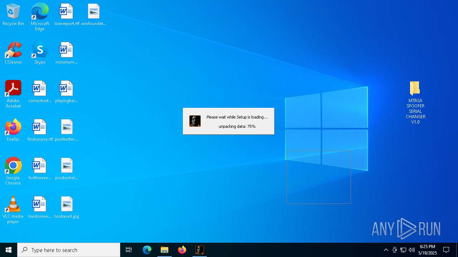Select the toobased.jpg image file
The height and width of the screenshot is (257, 458).
[67, 207]
